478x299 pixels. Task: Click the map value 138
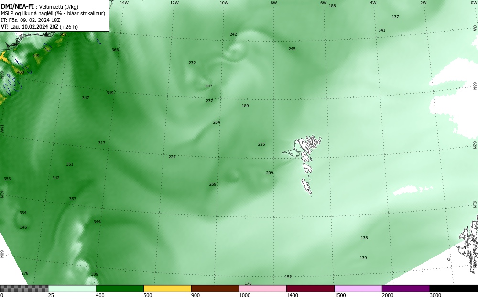pyautogui.click(x=364, y=238)
